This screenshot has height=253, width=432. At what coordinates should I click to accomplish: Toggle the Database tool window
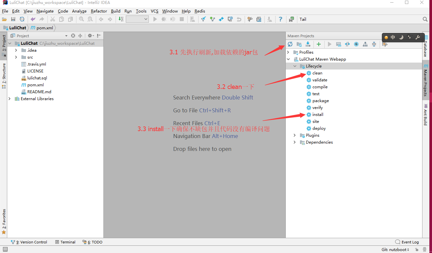[x=426, y=46]
